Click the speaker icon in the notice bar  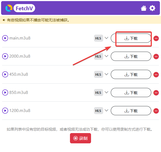pos(4,20)
